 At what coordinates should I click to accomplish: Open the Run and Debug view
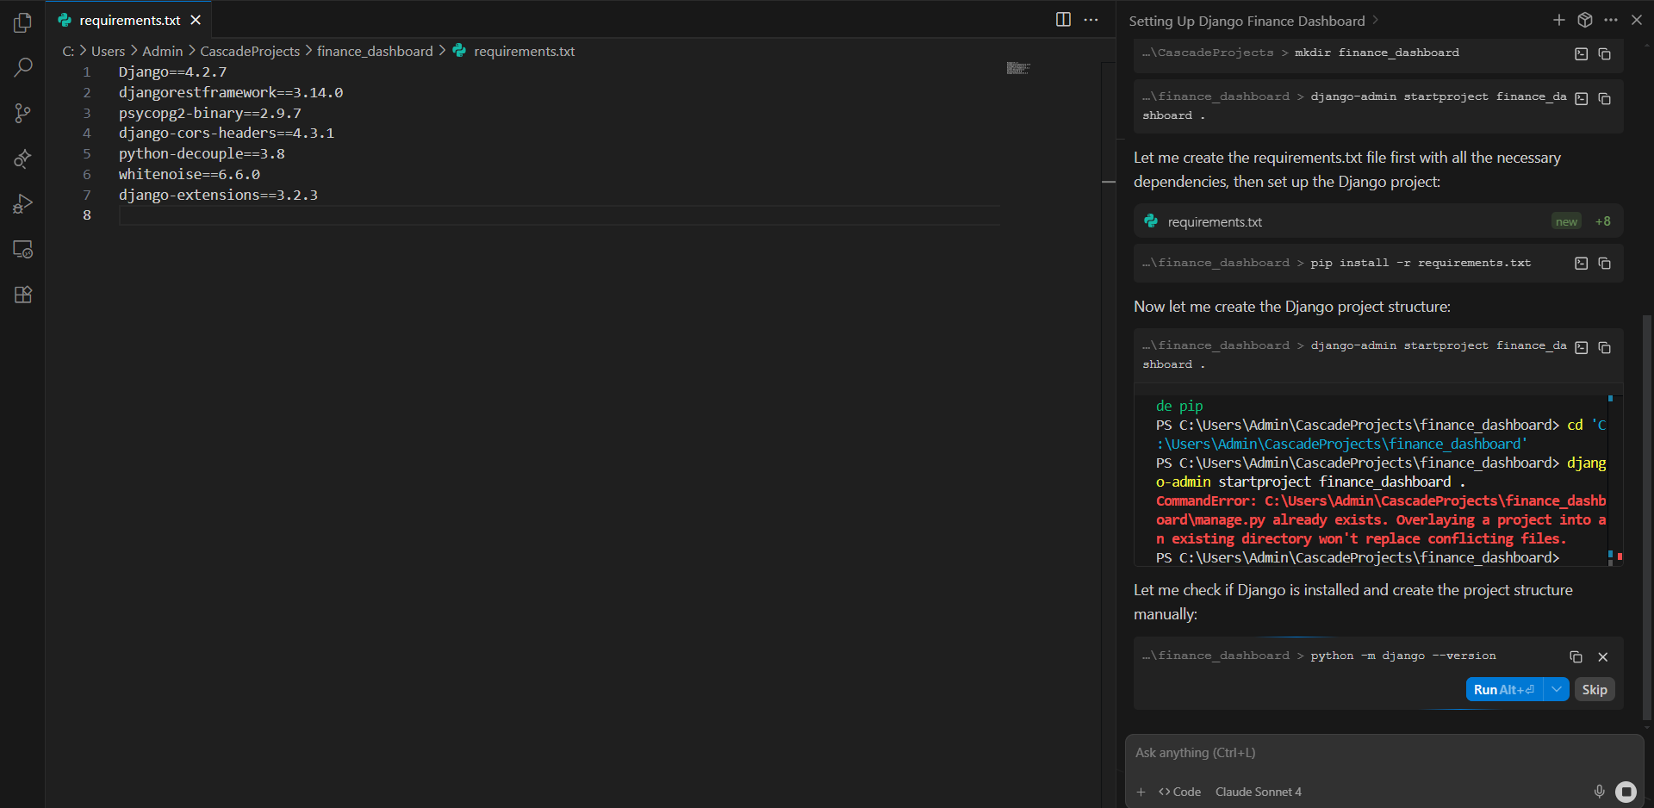23,204
